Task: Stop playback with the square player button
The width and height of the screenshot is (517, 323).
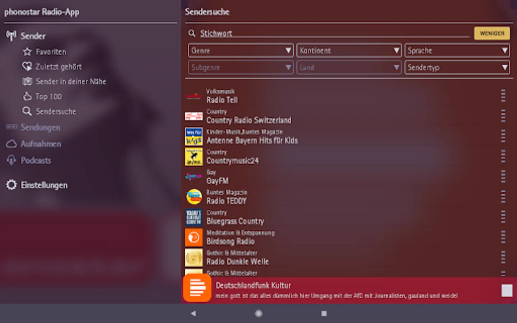Action: [507, 290]
